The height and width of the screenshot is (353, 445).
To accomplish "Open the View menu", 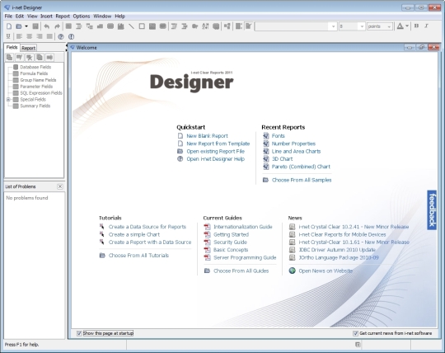I will [32, 16].
